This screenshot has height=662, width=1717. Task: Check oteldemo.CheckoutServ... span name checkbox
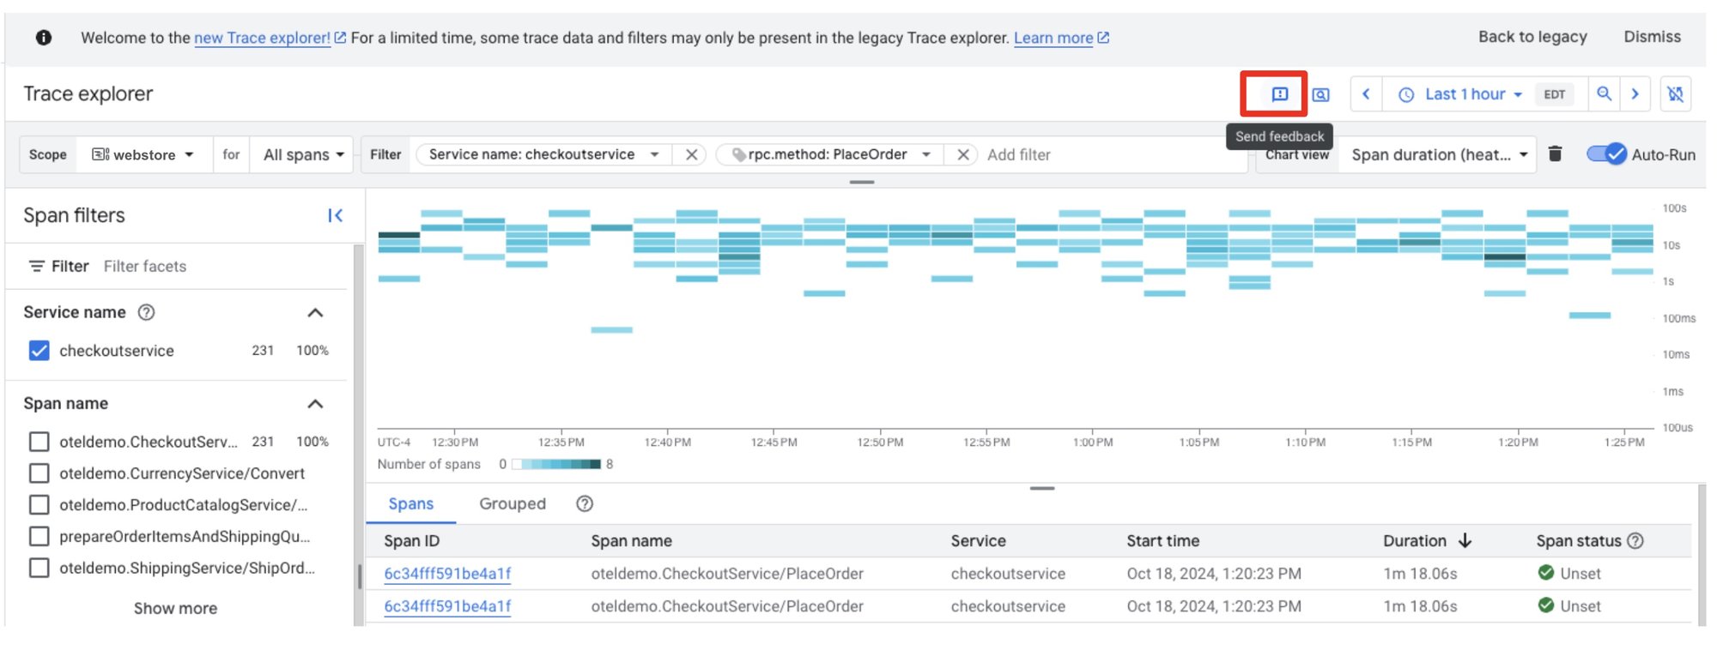tap(39, 442)
